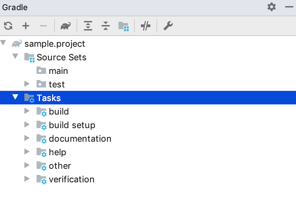Expand all nodes in the tree
This screenshot has height=200, width=296.
tap(88, 26)
